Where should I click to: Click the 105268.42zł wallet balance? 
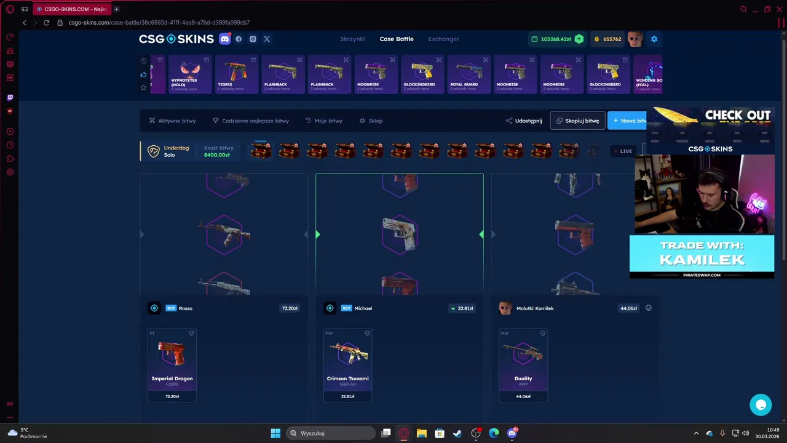click(556, 39)
